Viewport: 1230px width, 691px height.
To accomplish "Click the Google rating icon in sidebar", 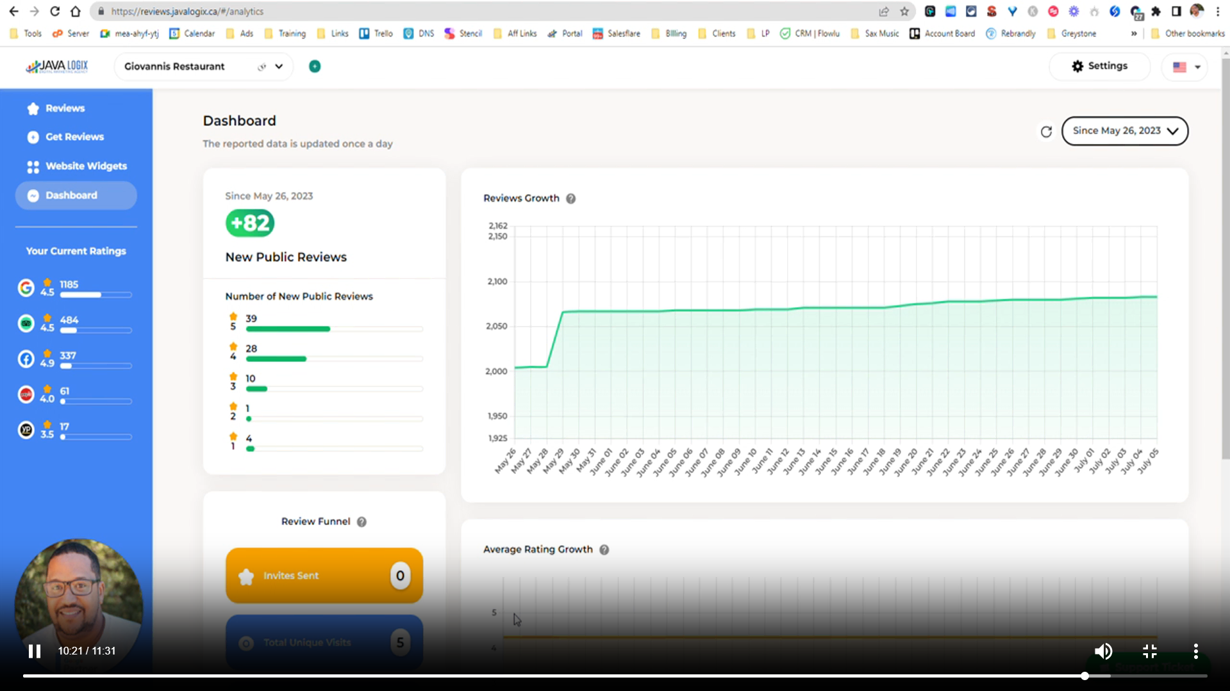I will [26, 288].
